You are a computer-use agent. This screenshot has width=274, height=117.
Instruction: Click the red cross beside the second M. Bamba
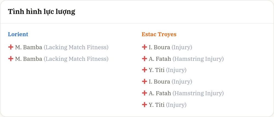[11, 59]
